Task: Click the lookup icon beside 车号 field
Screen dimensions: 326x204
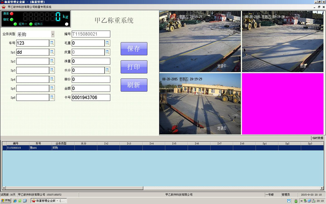Action: [x=52, y=43]
